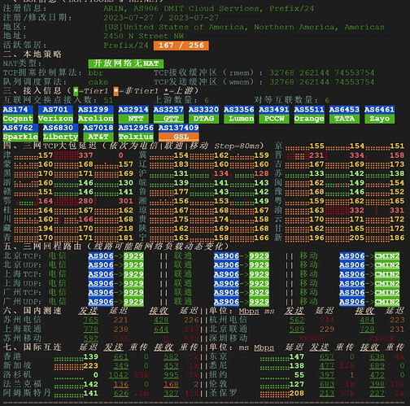This screenshot has width=410, height=406.
Task: Click the AS12956 badge
Action: tap(136, 128)
